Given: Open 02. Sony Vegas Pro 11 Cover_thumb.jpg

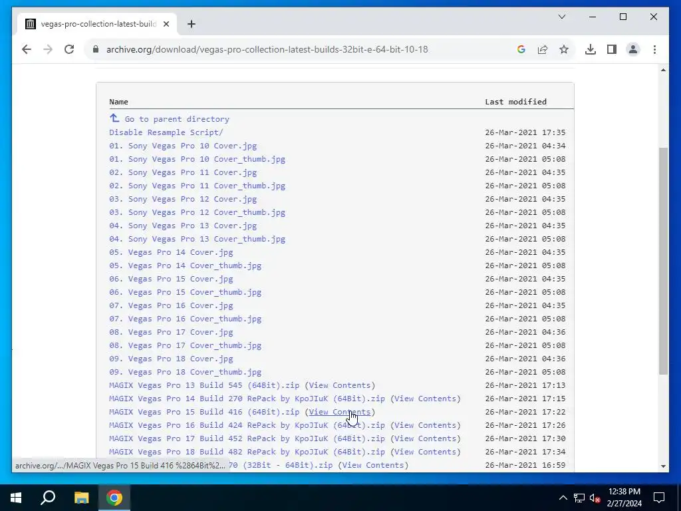Looking at the screenshot, I should point(197,186).
